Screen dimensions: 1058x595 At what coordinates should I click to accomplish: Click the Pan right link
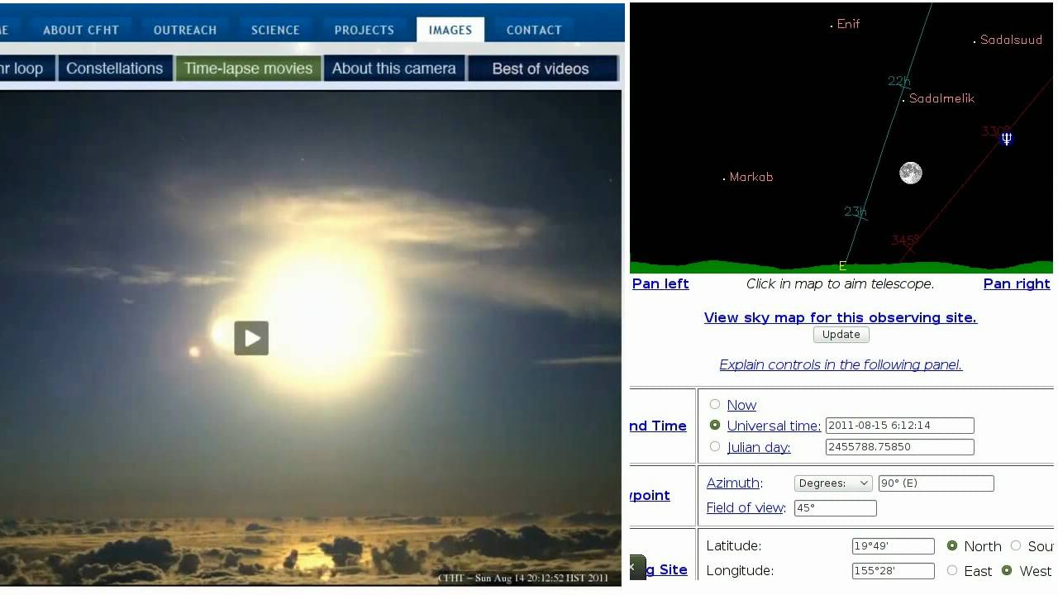pyautogui.click(x=1017, y=283)
